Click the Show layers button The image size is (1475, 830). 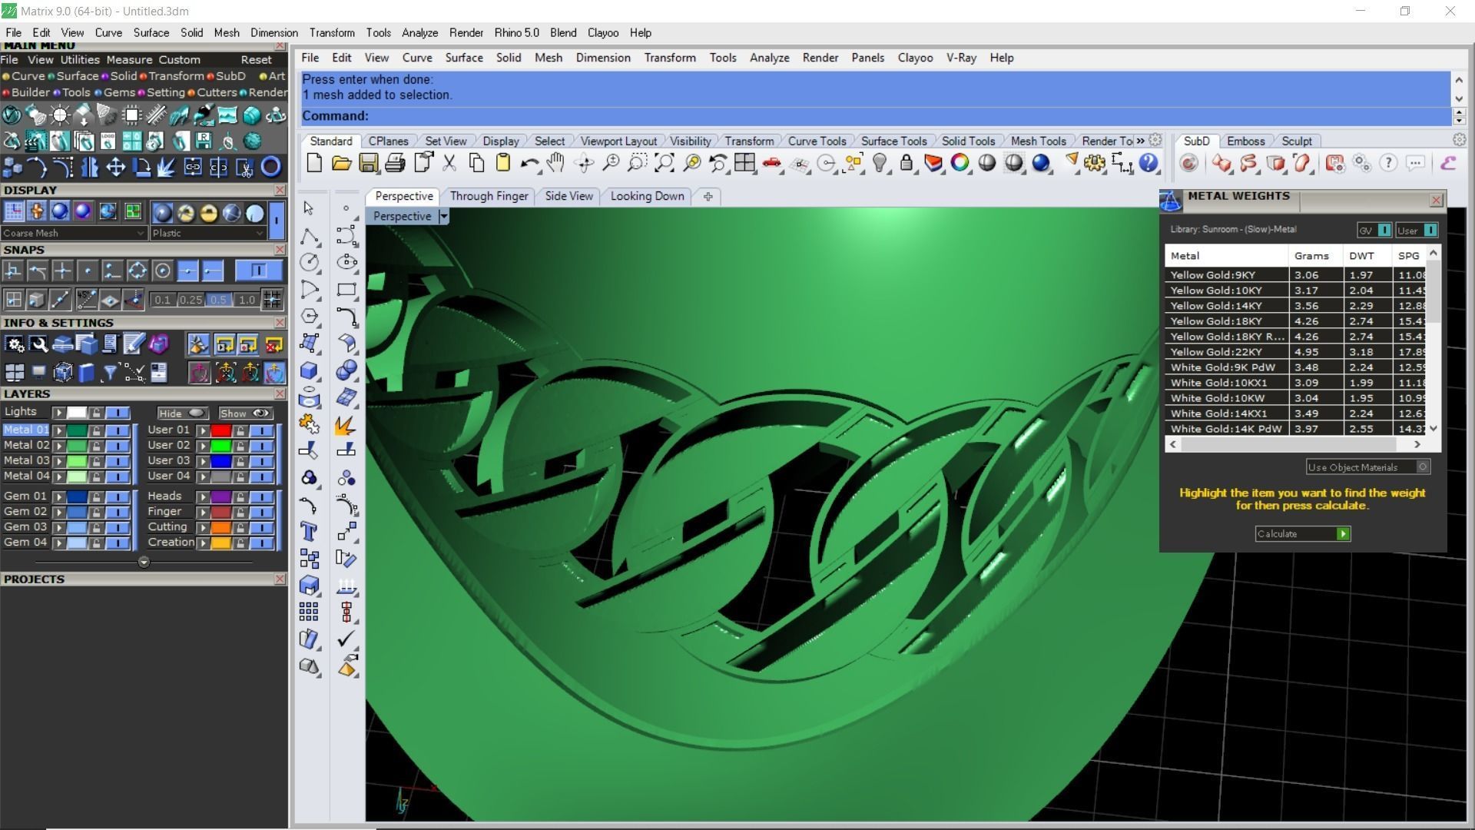tap(245, 413)
